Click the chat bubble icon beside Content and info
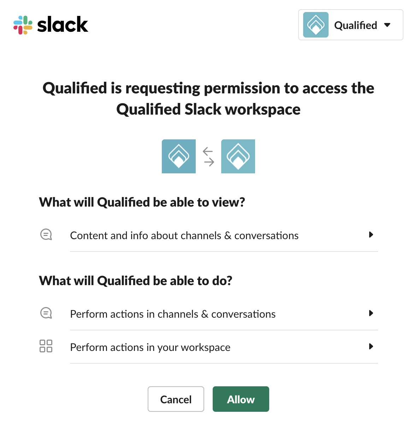The image size is (419, 433). (x=46, y=235)
